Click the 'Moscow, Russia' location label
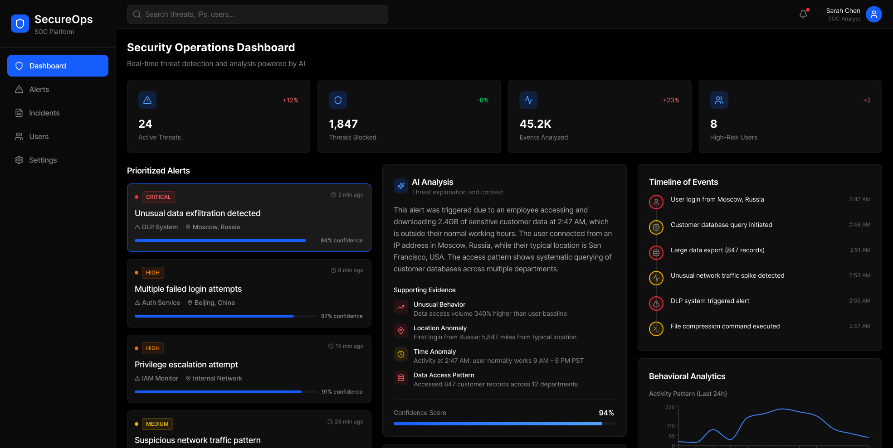 [216, 227]
